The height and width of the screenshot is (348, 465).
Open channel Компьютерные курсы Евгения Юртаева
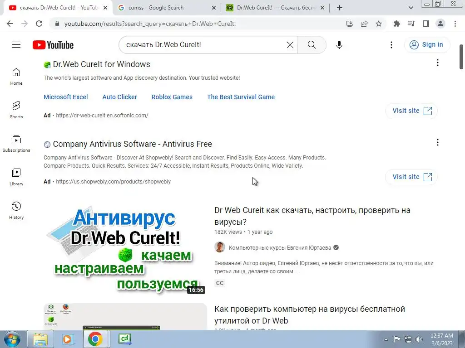tap(280, 248)
